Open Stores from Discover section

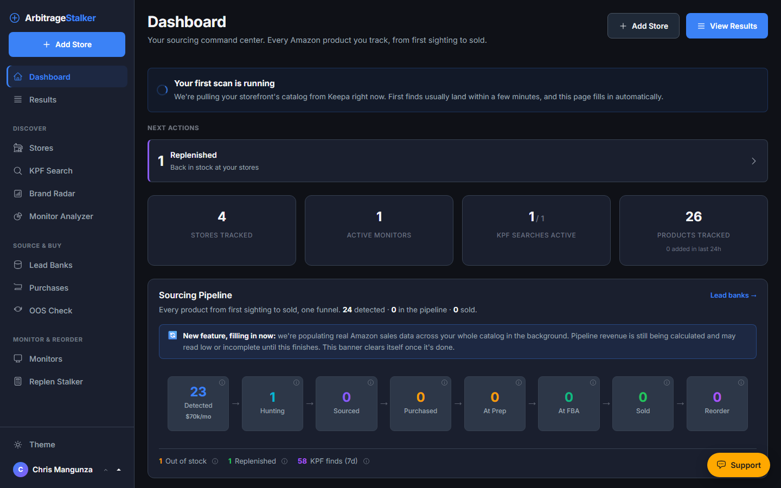point(67,148)
